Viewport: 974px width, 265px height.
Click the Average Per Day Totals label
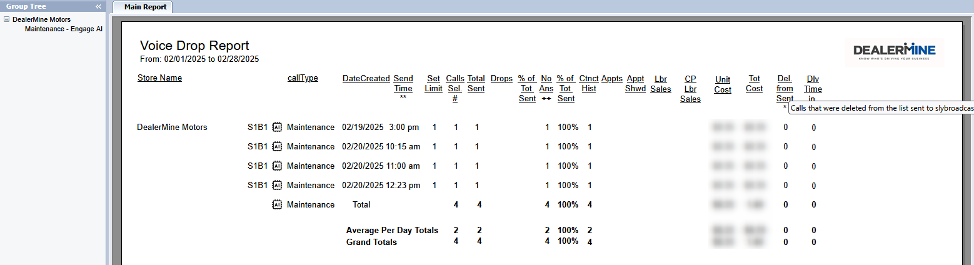392,230
